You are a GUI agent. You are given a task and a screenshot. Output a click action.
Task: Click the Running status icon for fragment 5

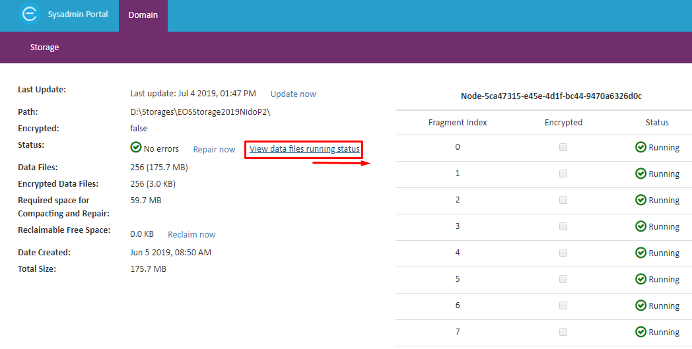(x=640, y=279)
